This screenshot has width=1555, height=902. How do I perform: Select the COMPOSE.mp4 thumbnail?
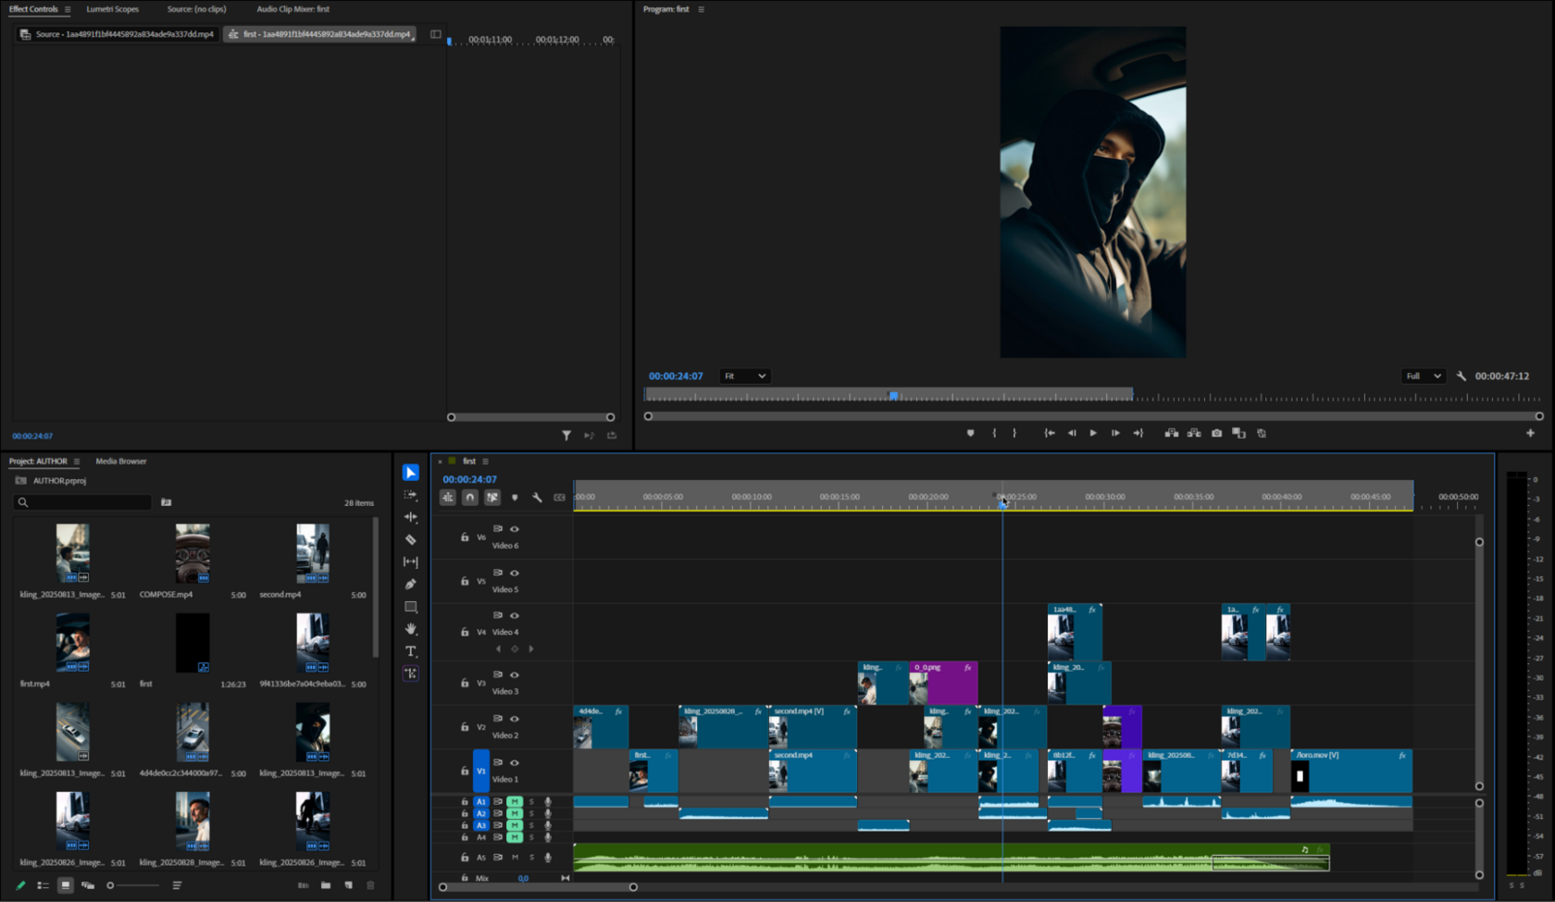(193, 553)
